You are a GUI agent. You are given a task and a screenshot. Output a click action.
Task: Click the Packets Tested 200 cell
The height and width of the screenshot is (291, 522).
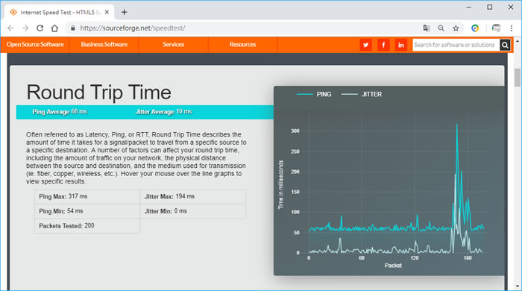tap(87, 226)
